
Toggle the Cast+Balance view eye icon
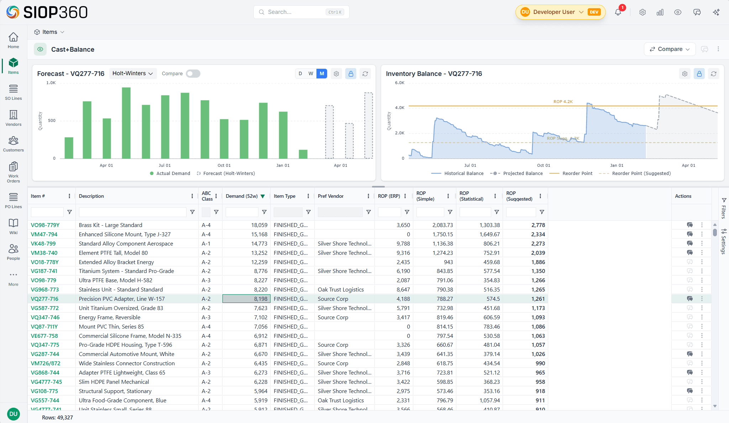point(40,49)
